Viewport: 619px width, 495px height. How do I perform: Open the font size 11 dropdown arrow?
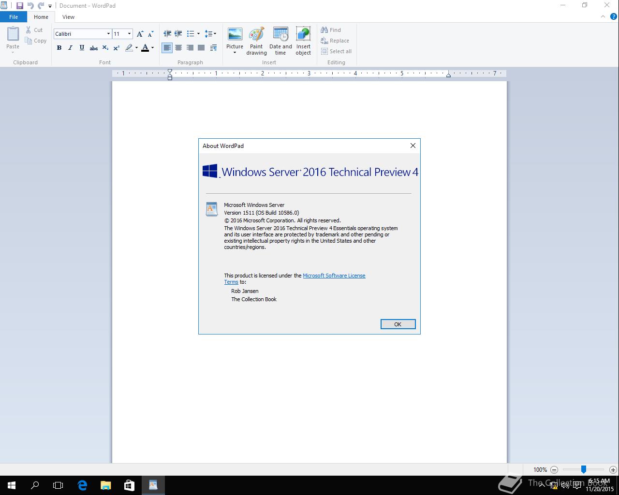coord(129,34)
